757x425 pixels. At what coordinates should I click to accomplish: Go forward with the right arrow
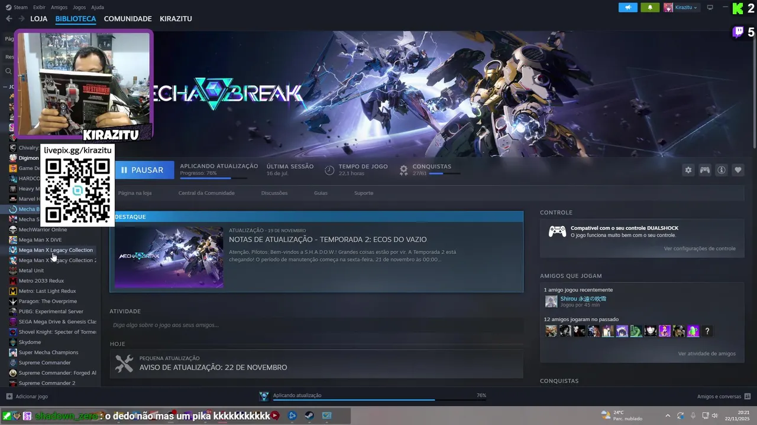pyautogui.click(x=21, y=19)
